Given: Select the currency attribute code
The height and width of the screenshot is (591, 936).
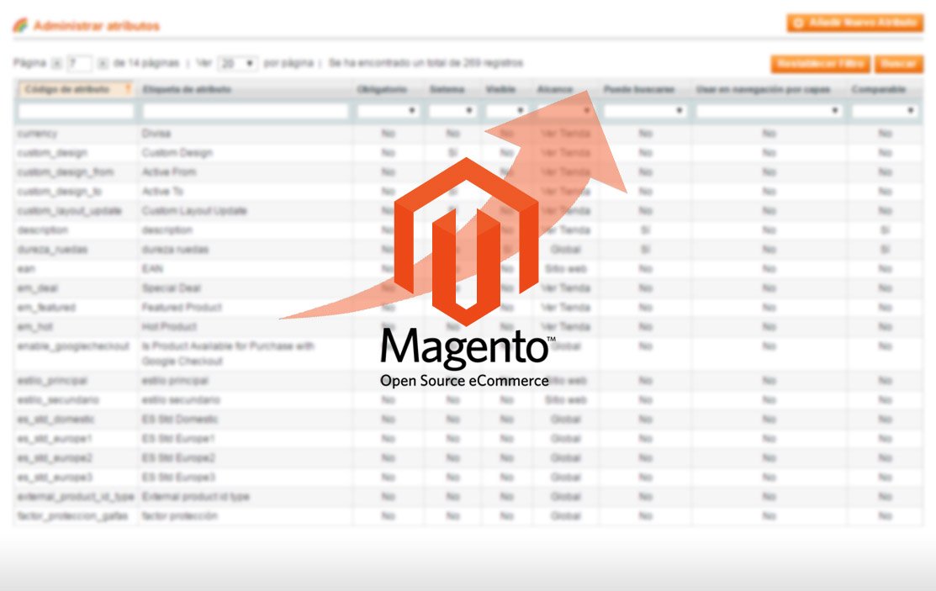Looking at the screenshot, I should (38, 134).
